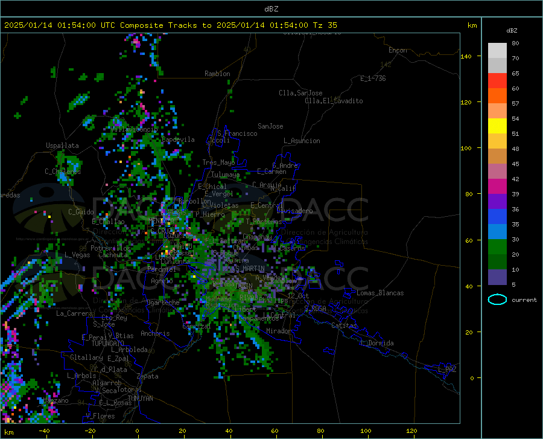Click the L_PAZ label at far right
Image resolution: width=543 pixels, height=439 pixels.
(x=448, y=370)
